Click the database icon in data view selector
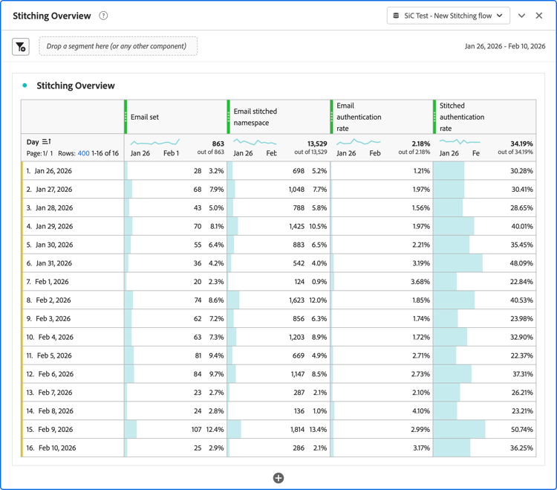 pyautogui.click(x=396, y=16)
